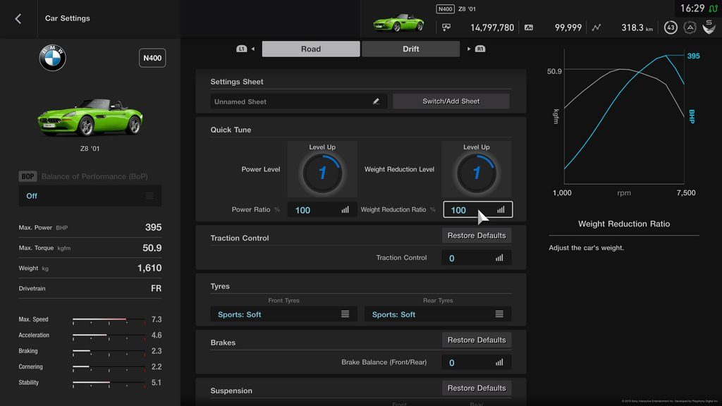Viewport: 722px width, 406px height.
Task: Click the credits icon beside 14,797,780
Action: tap(446, 27)
